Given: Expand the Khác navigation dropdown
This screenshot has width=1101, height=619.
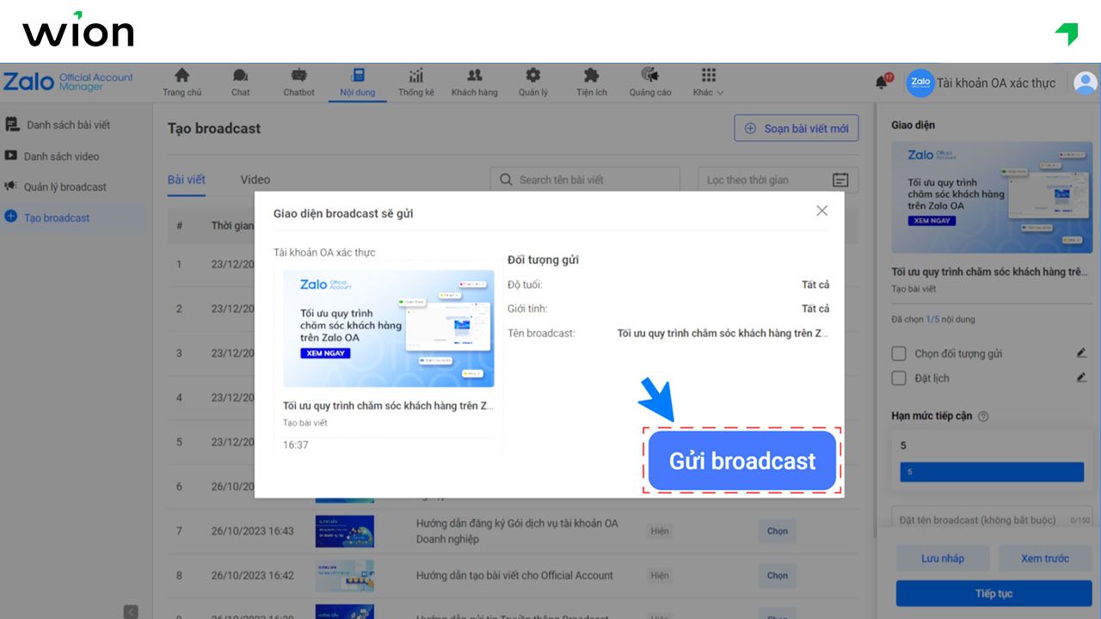Looking at the screenshot, I should coord(707,82).
